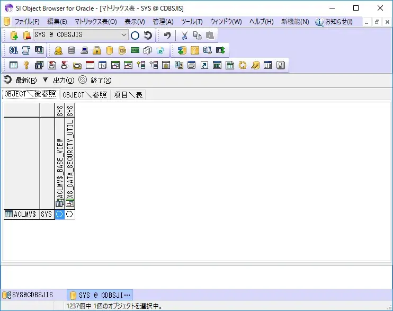Click the user management person icon

tap(58, 51)
